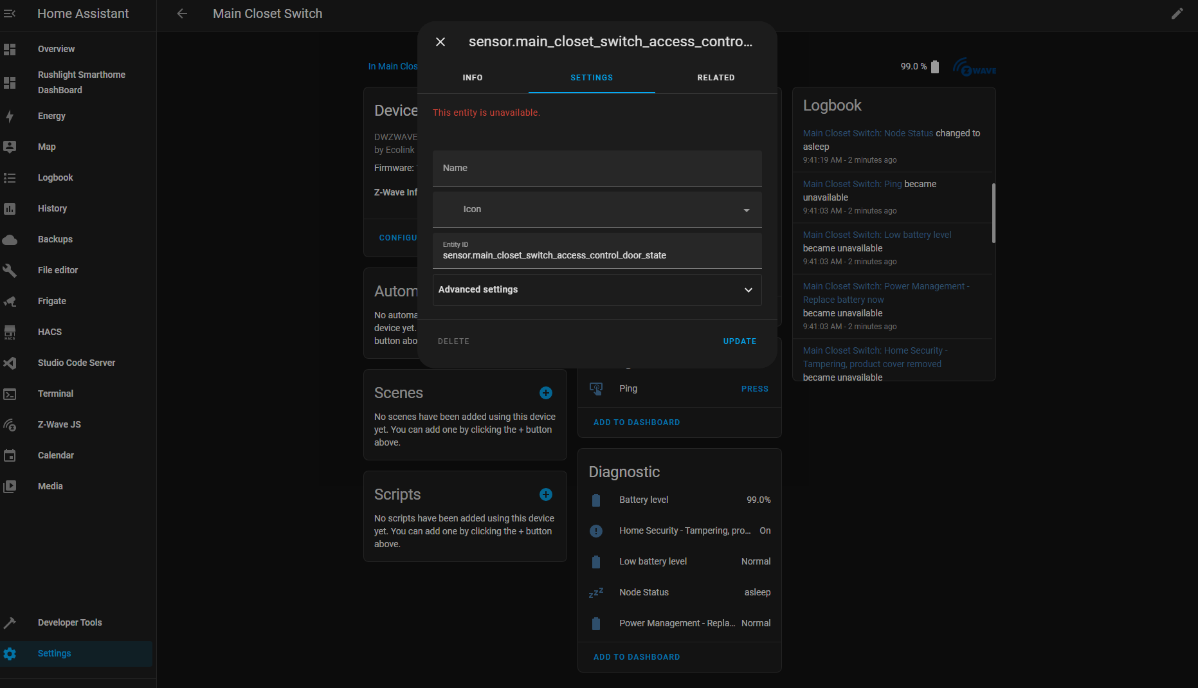Open the Energy panel from the sidebar
1198x688 pixels.
tap(51, 116)
